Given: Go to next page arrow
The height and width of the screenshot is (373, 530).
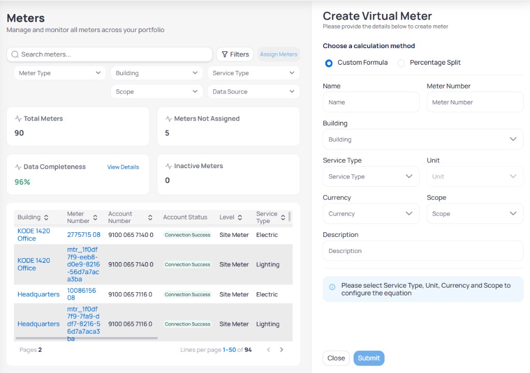Looking at the screenshot, I should click(x=282, y=350).
